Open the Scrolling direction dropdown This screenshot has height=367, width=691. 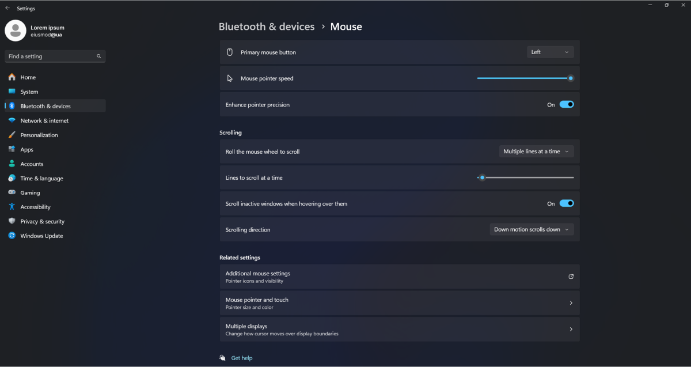click(x=531, y=229)
